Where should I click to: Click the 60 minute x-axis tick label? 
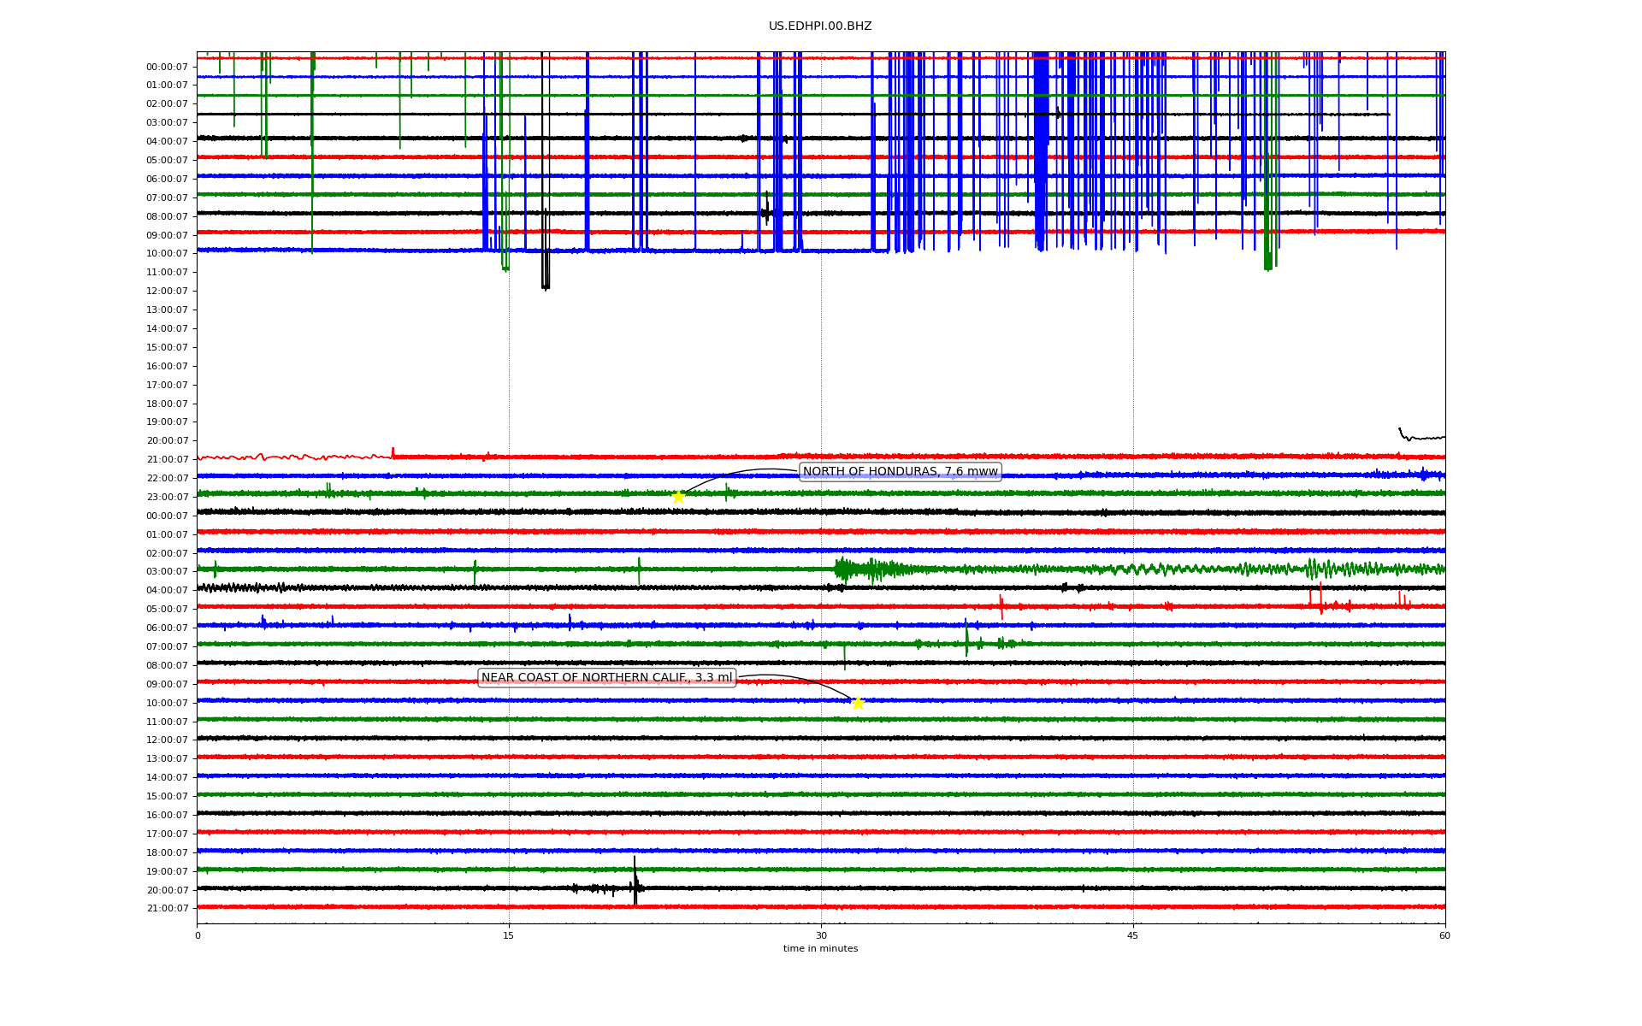click(1444, 935)
